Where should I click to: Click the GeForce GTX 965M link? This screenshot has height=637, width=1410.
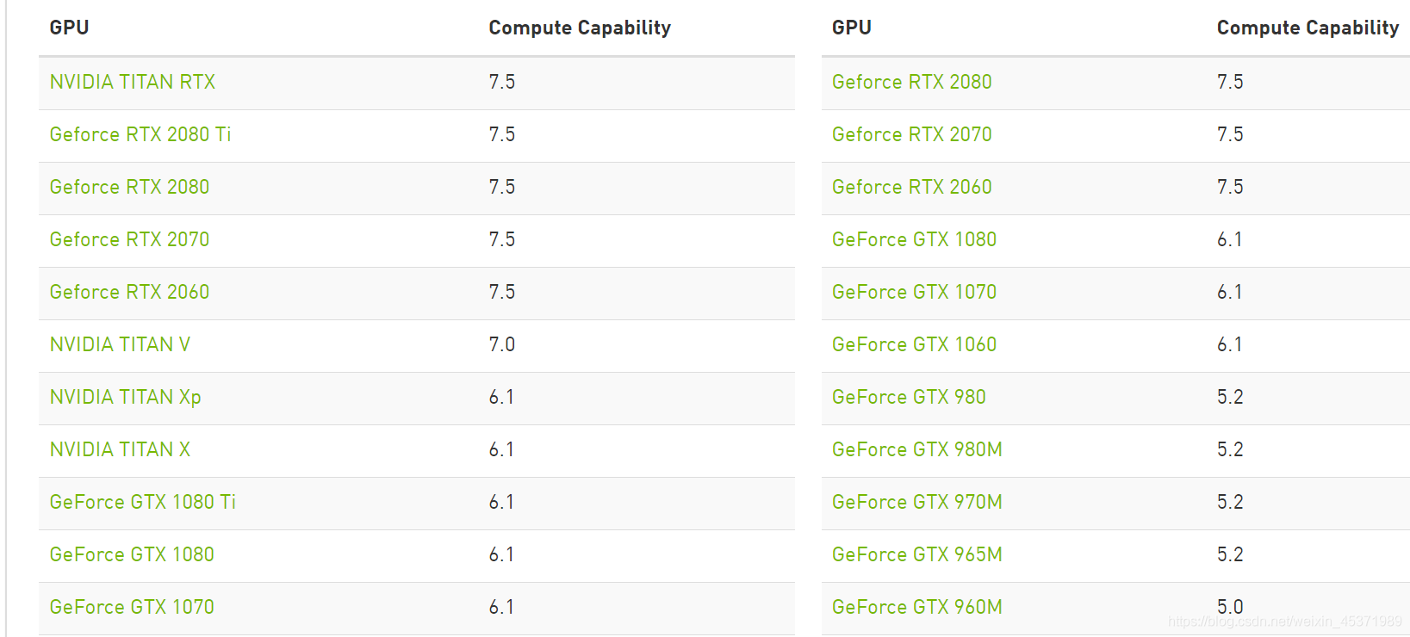point(916,554)
